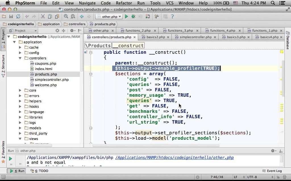
Task: Click the Event Log button
Action: tap(272, 171)
